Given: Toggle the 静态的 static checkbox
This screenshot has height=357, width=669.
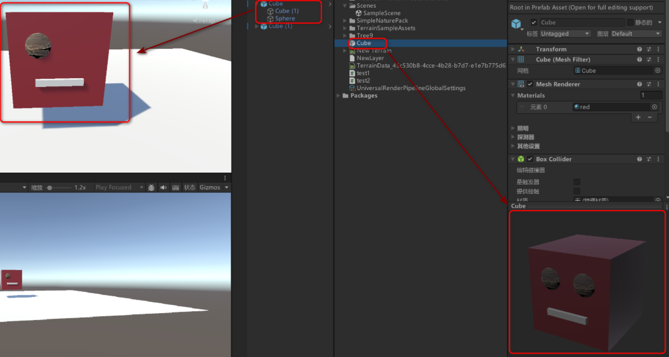Looking at the screenshot, I should pos(630,22).
